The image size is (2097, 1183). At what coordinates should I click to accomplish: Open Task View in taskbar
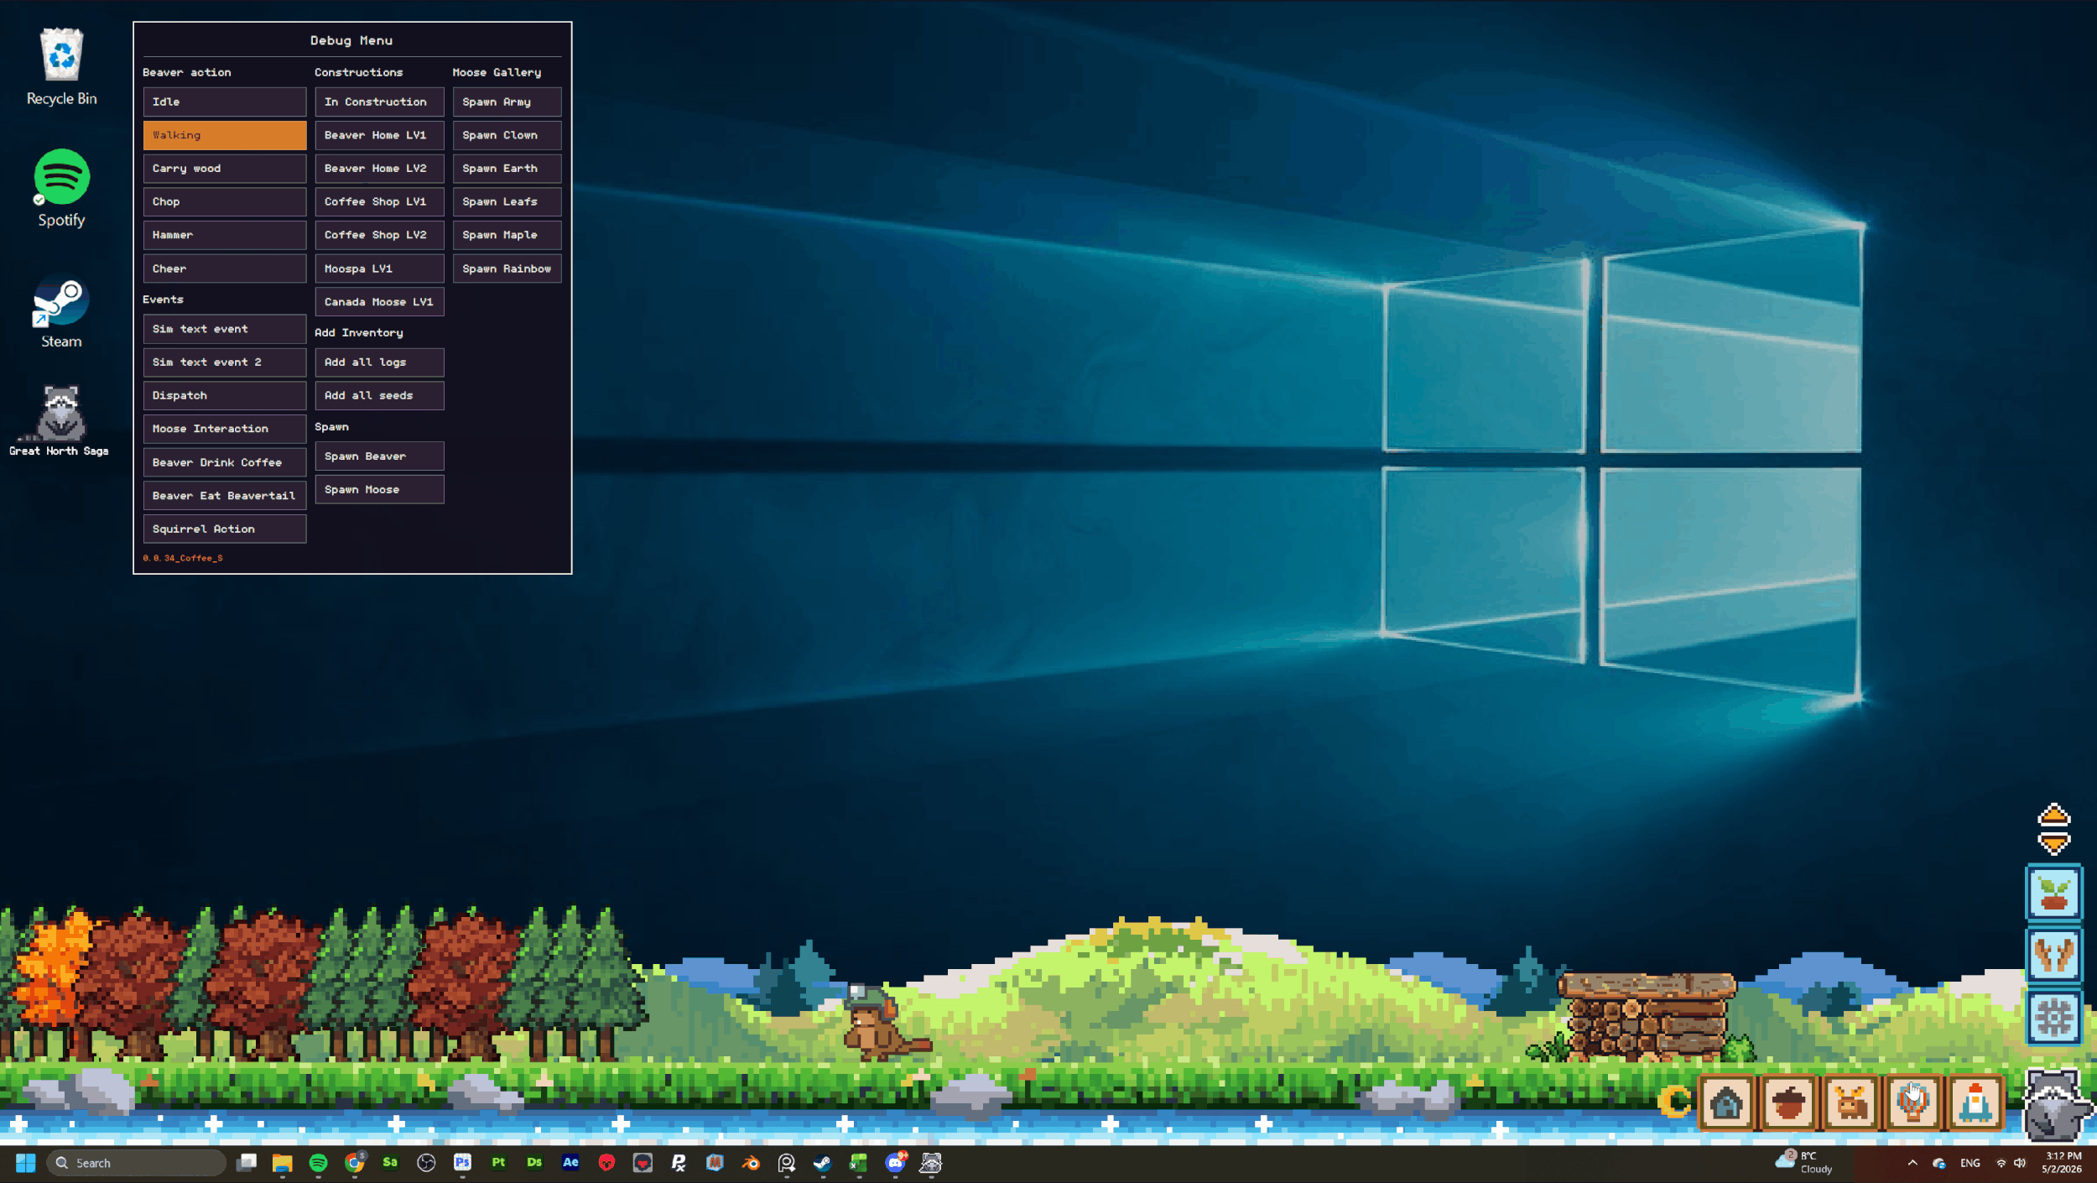pos(246,1163)
